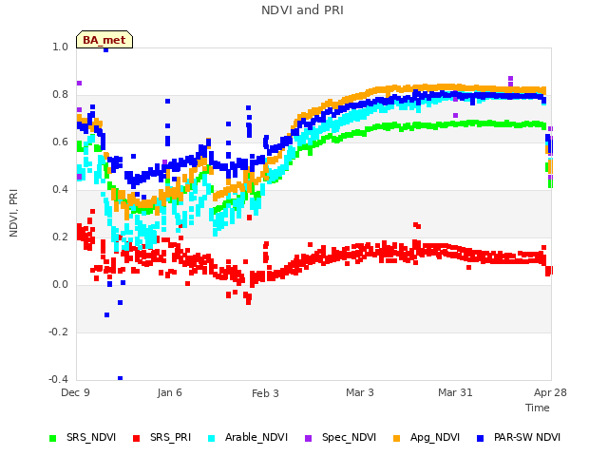Click the 0.8 y-axis tick label
The image size is (608, 456).
(x=60, y=95)
